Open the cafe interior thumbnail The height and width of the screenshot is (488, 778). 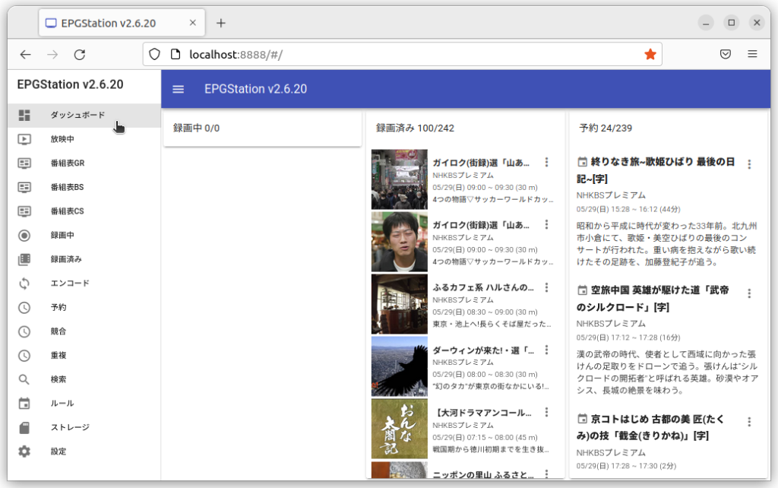pyautogui.click(x=400, y=304)
